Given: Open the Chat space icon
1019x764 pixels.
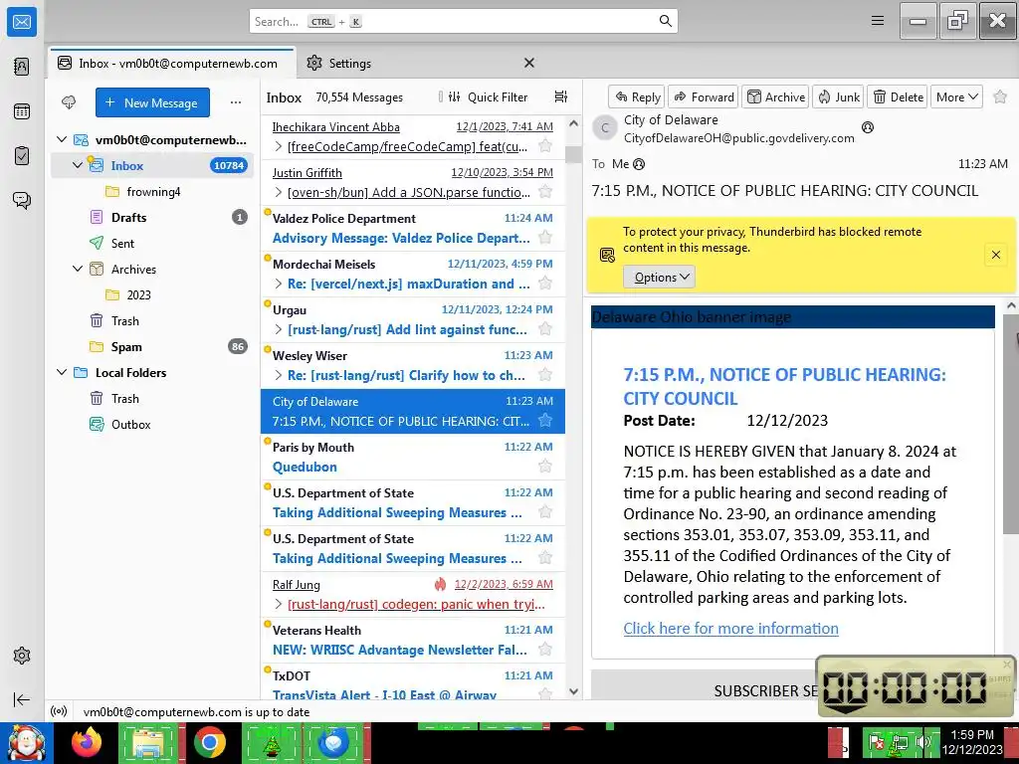Looking at the screenshot, I should (x=22, y=200).
